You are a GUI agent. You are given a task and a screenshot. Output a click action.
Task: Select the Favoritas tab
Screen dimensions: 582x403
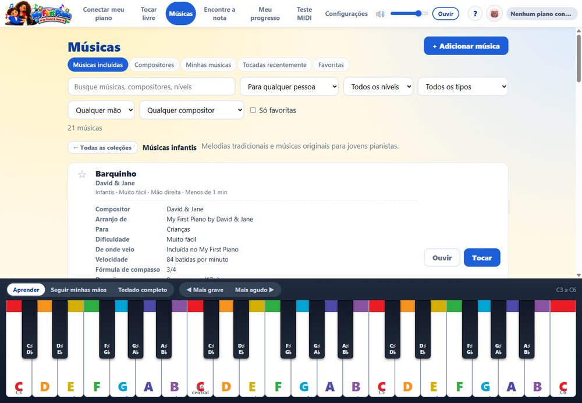[331, 65]
